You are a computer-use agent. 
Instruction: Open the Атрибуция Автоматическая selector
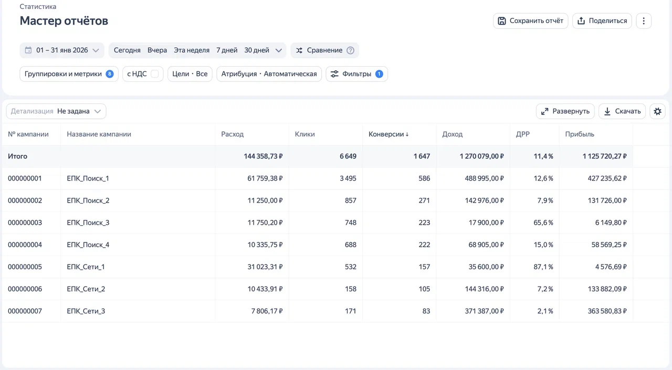[269, 74]
